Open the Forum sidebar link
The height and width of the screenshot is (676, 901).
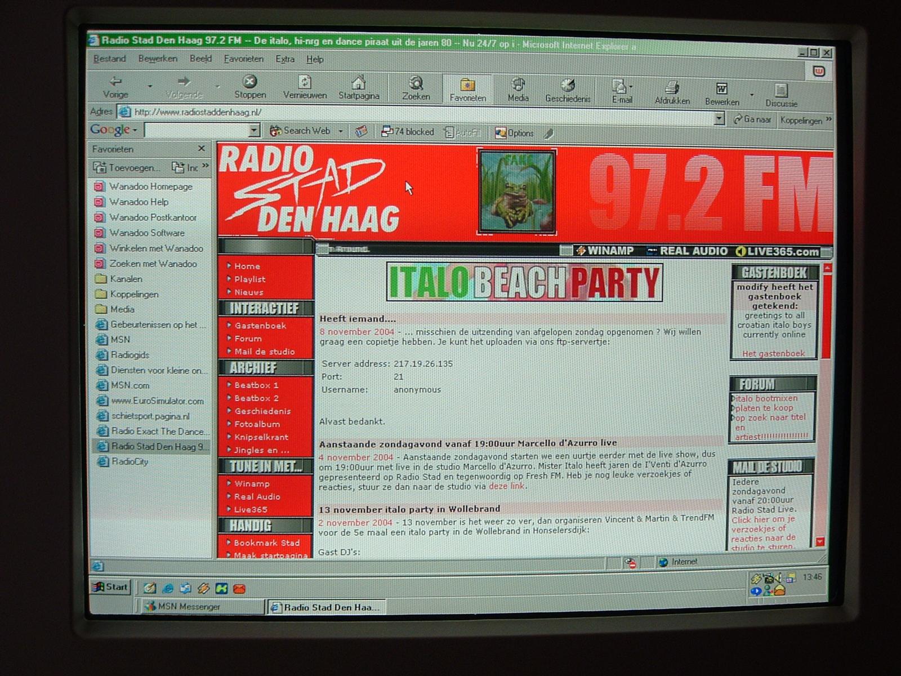[x=248, y=339]
